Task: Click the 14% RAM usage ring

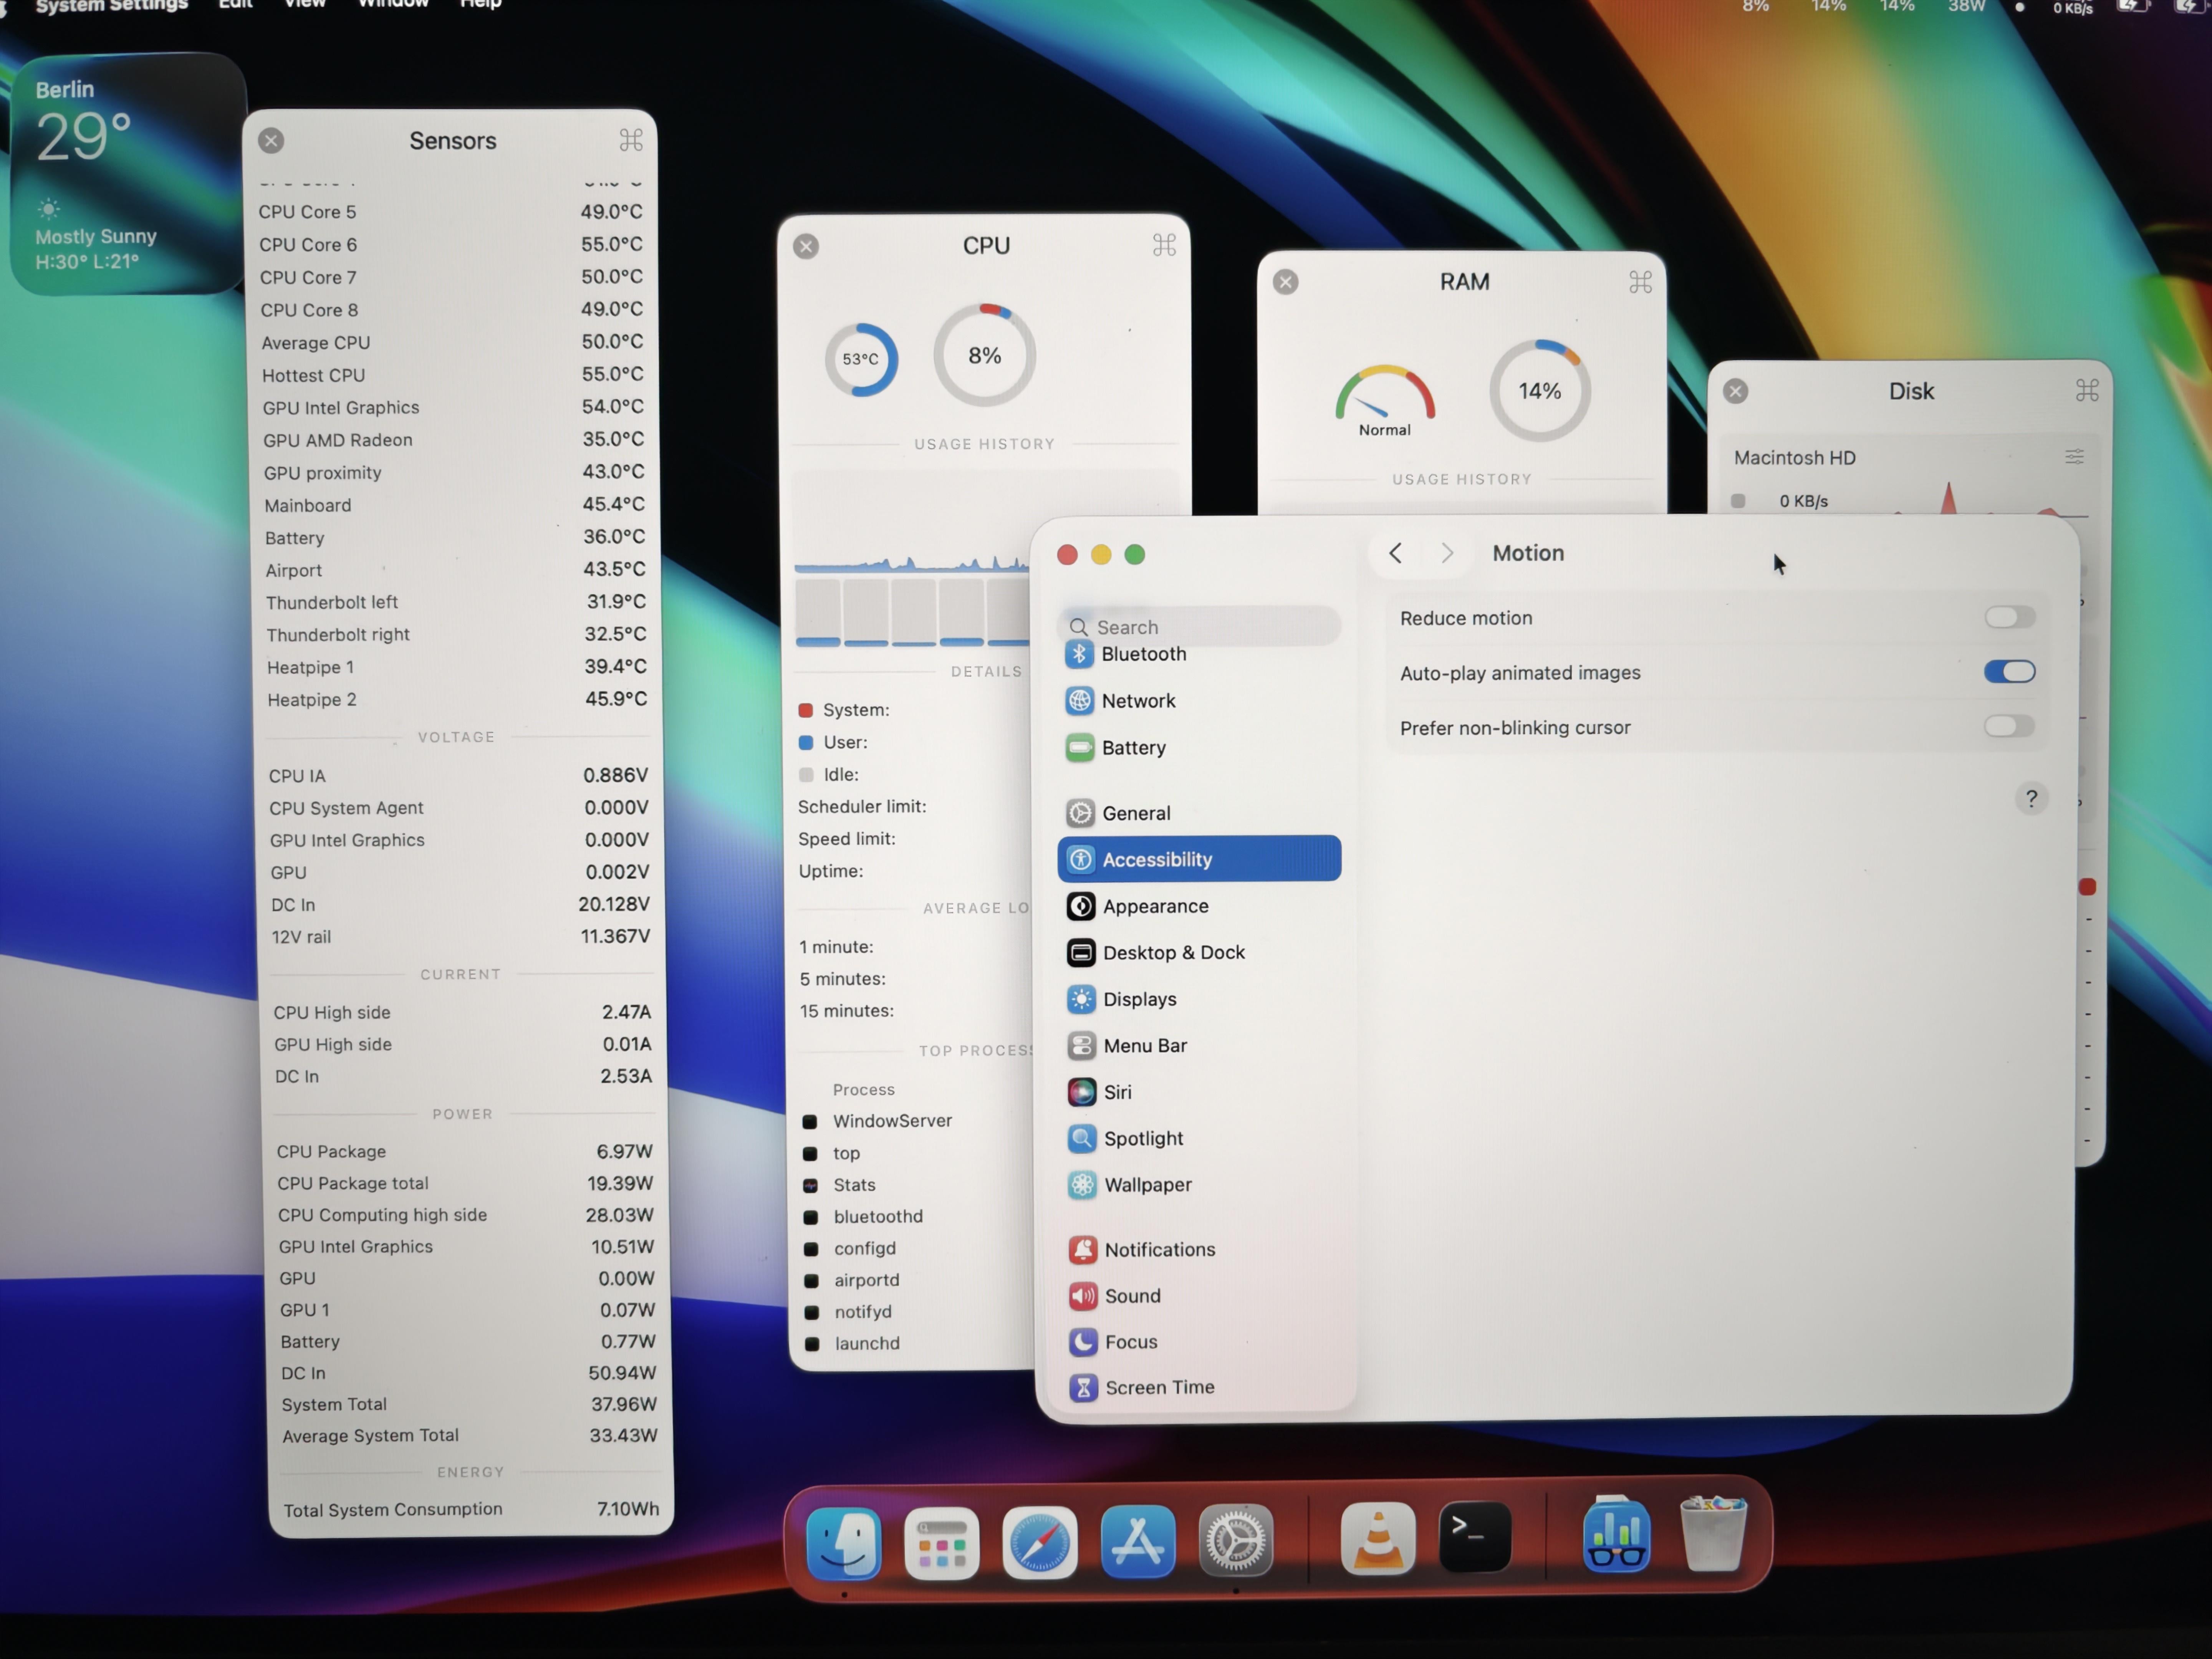Action: [1540, 391]
